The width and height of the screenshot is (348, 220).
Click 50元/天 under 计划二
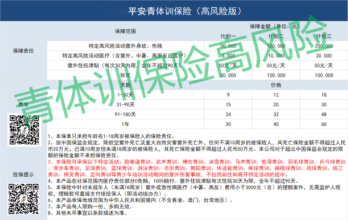tap(276, 65)
